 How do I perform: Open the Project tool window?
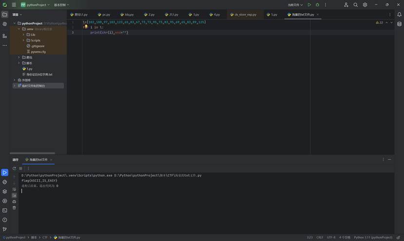click(5, 15)
